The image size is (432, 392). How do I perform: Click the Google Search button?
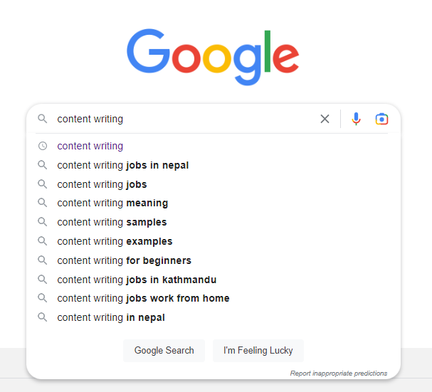164,351
